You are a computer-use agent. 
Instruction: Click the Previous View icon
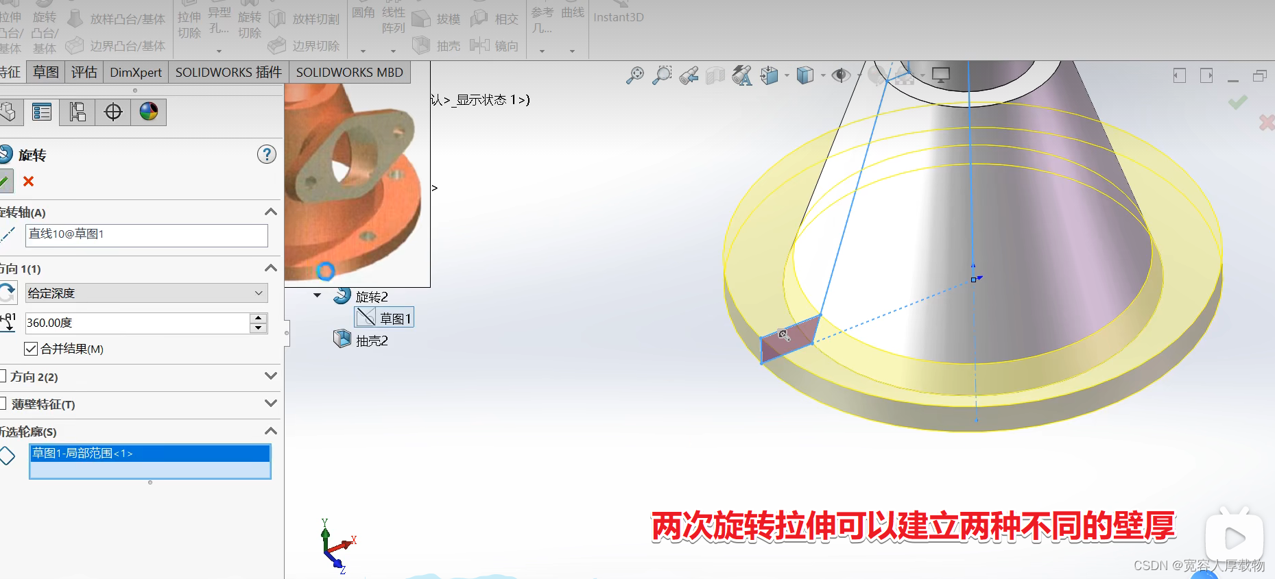[x=689, y=75]
